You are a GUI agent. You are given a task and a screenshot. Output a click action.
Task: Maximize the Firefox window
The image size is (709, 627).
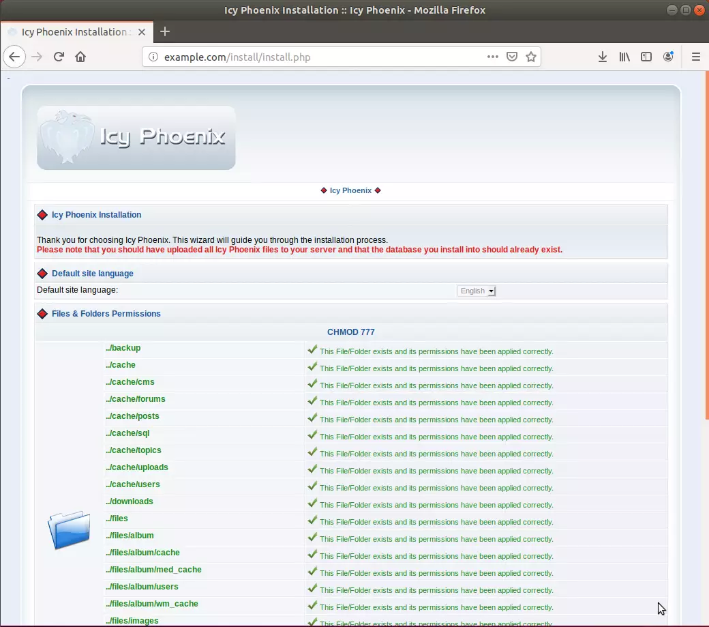point(686,10)
